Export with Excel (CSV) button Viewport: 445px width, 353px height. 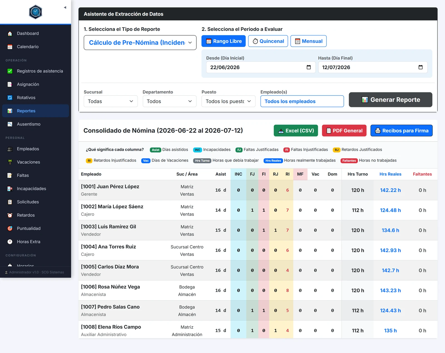click(296, 131)
